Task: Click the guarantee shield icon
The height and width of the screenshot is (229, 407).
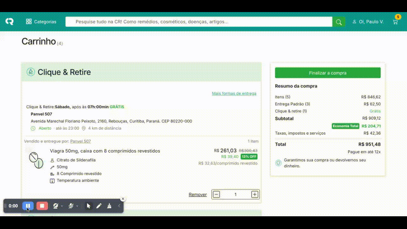Action: pyautogui.click(x=278, y=163)
